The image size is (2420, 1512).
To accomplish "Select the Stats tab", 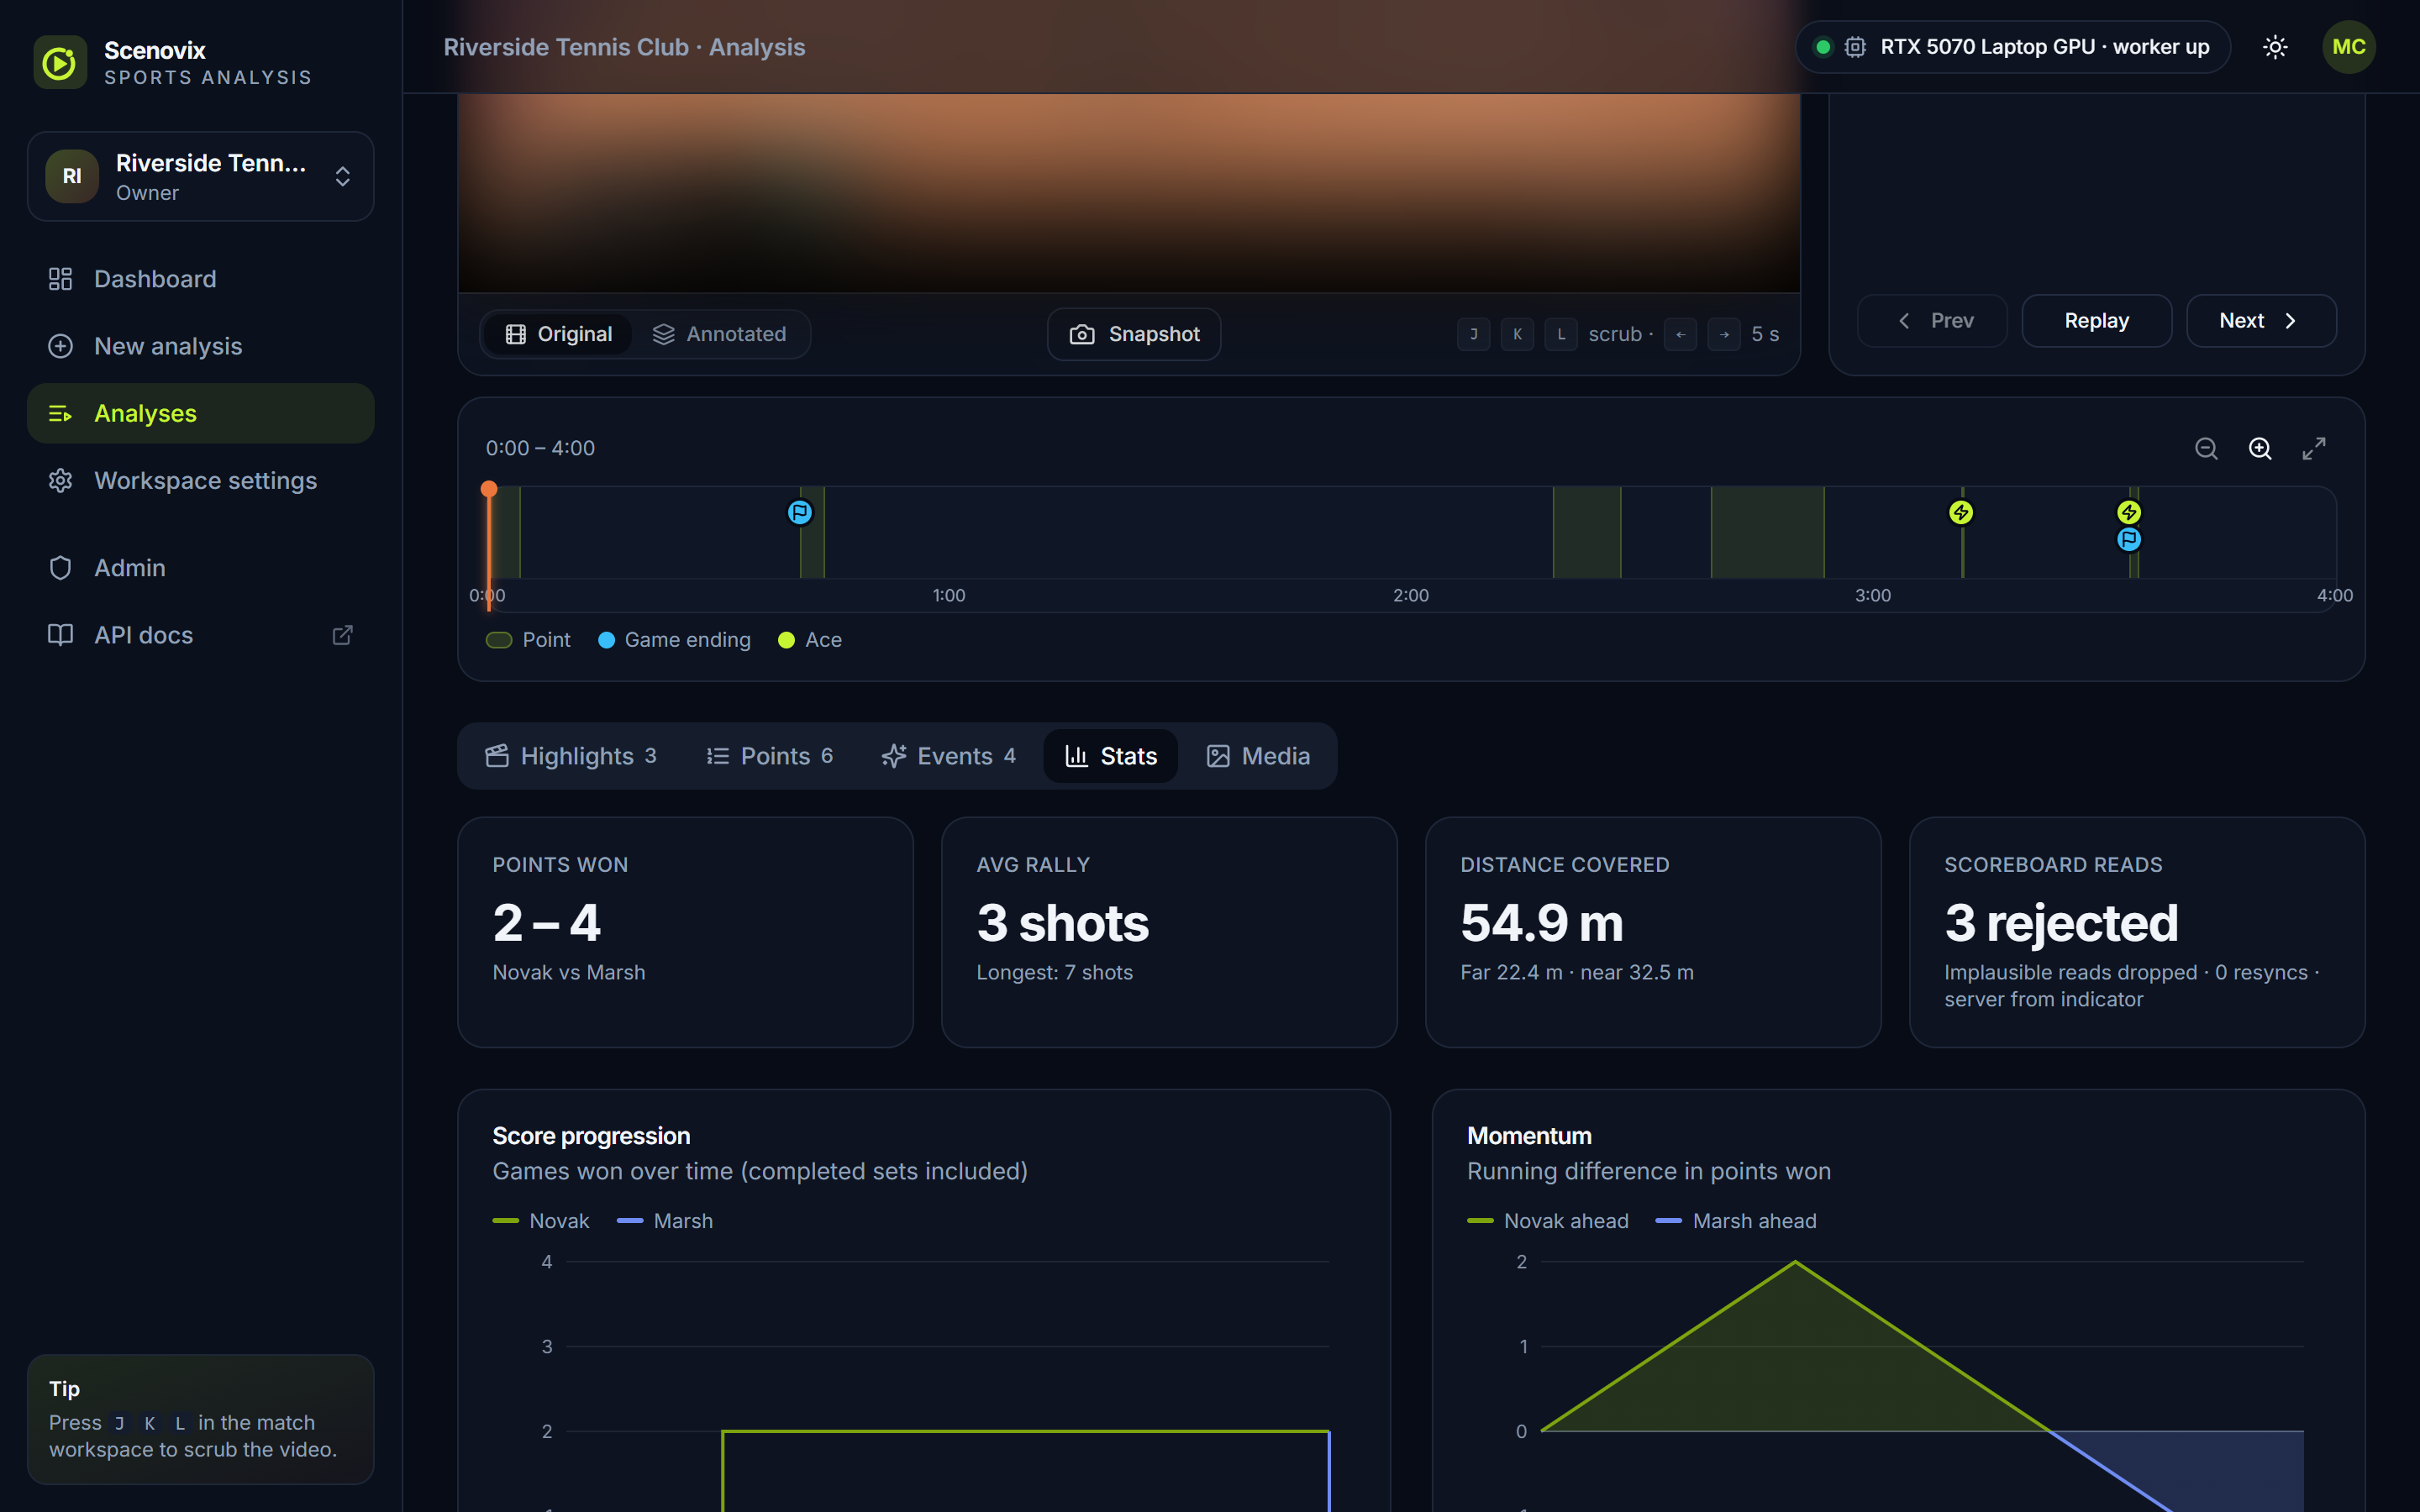I will coord(1111,756).
